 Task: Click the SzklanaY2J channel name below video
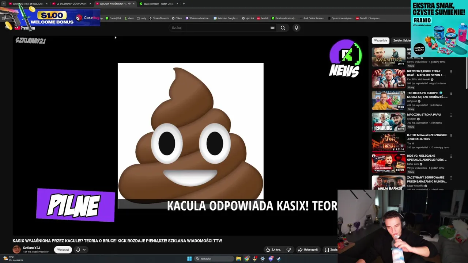click(x=31, y=248)
